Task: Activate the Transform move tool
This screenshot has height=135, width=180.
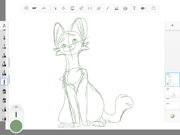Action: (63, 8)
